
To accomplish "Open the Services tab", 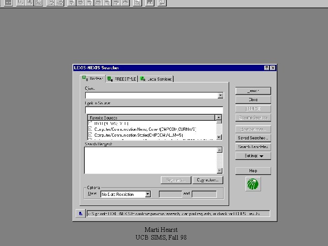I will point(156,79).
